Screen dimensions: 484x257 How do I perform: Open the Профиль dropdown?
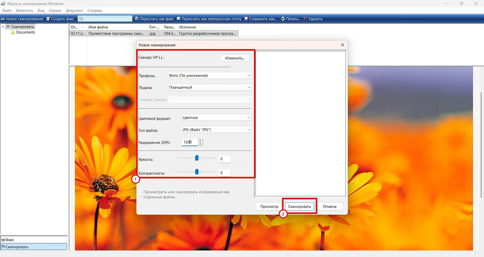tap(209, 75)
